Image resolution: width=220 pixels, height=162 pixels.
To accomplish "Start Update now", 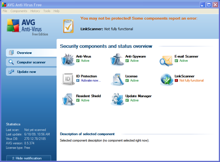I will coord(31,72).
